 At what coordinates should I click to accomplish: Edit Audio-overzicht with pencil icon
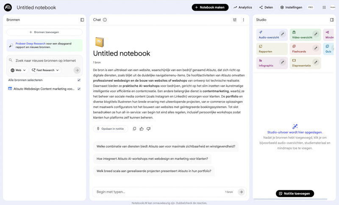(x=282, y=34)
